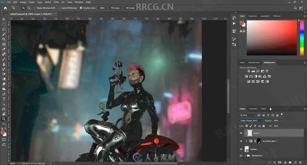
Task: Open the History panel icon
Action: 234,18
